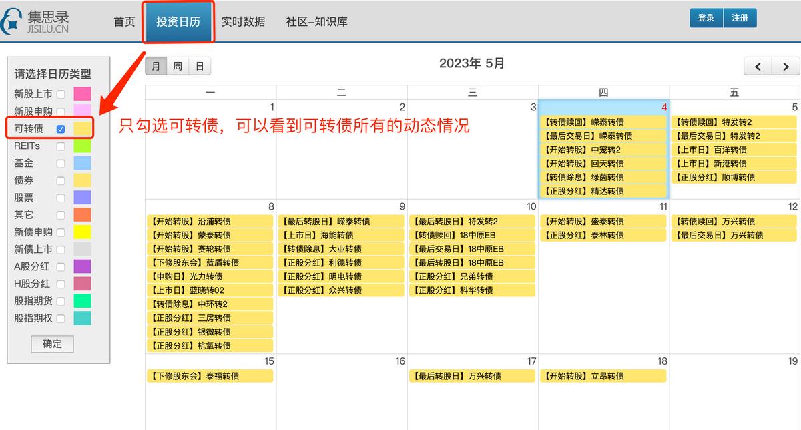The width and height of the screenshot is (801, 430).
Task: Open the 社区-知识库 section
Action: coord(316,21)
